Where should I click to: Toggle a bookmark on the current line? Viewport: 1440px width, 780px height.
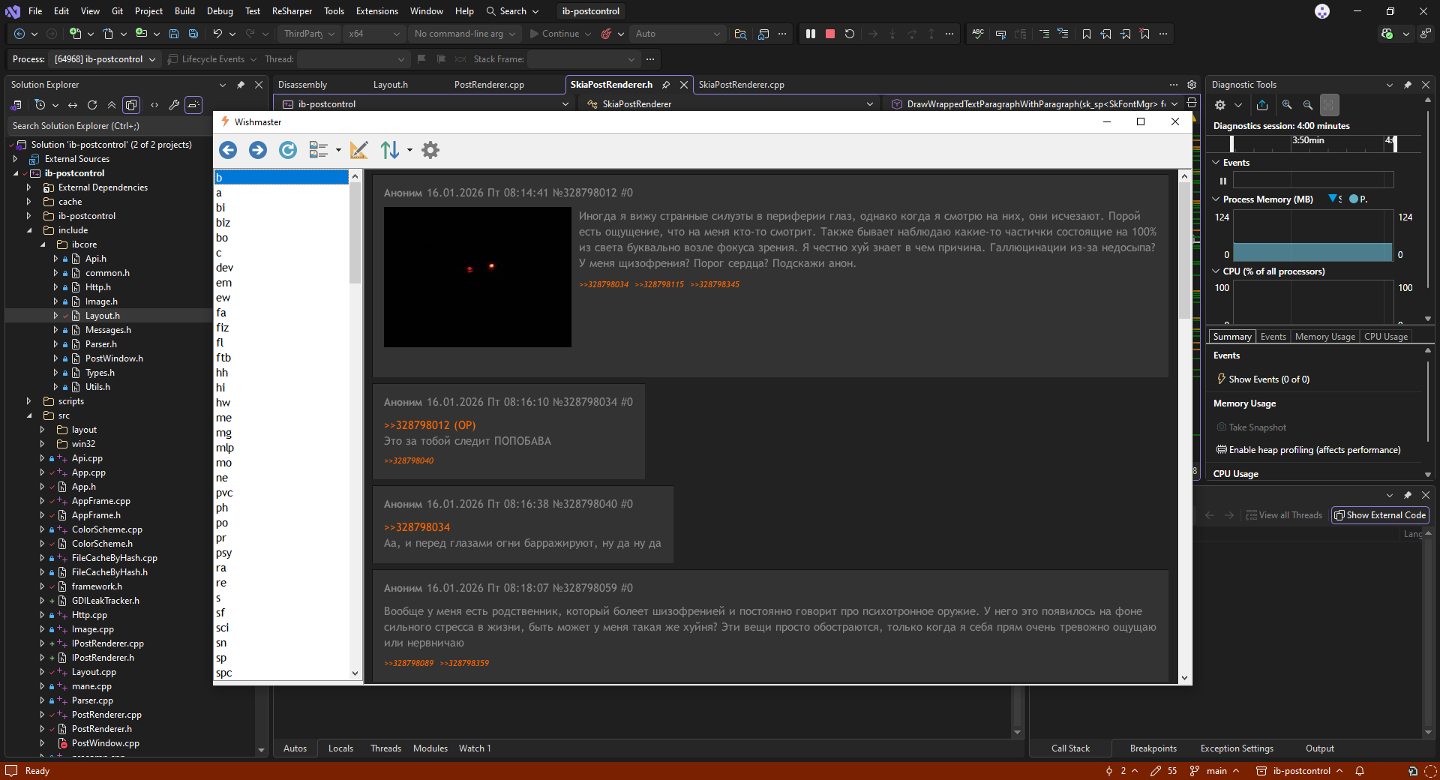tap(1087, 34)
